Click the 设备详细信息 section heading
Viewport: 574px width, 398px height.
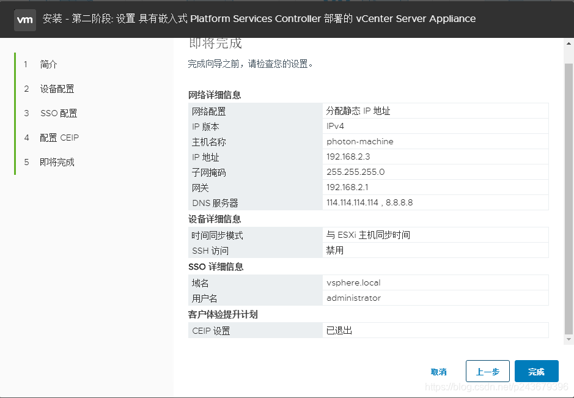[x=215, y=219]
